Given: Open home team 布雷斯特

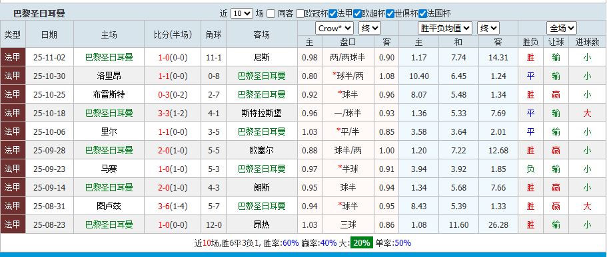Looking at the screenshot, I should (x=109, y=94).
